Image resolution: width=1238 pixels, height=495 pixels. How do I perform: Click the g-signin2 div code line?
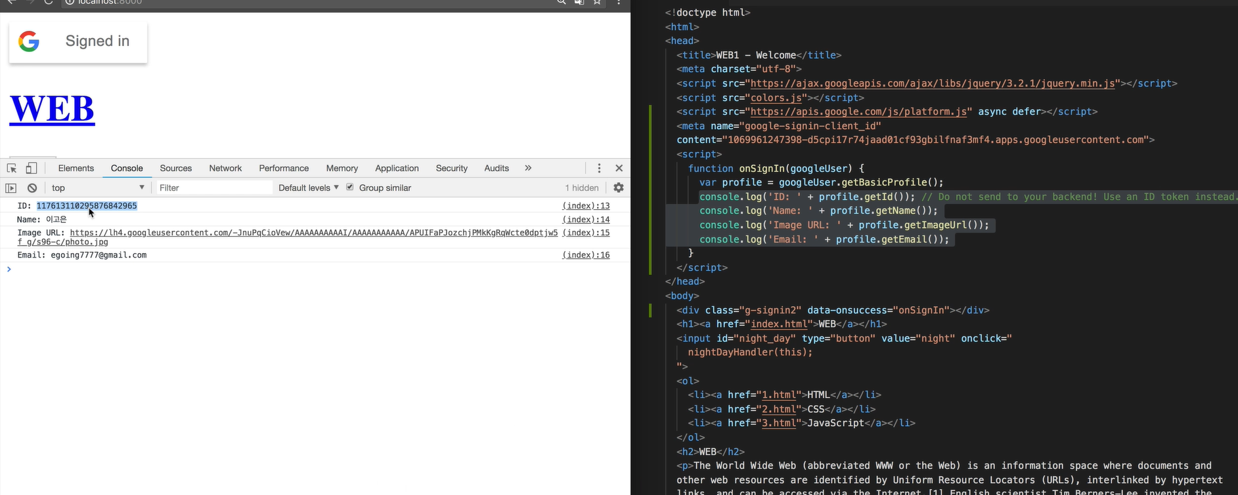pos(833,310)
